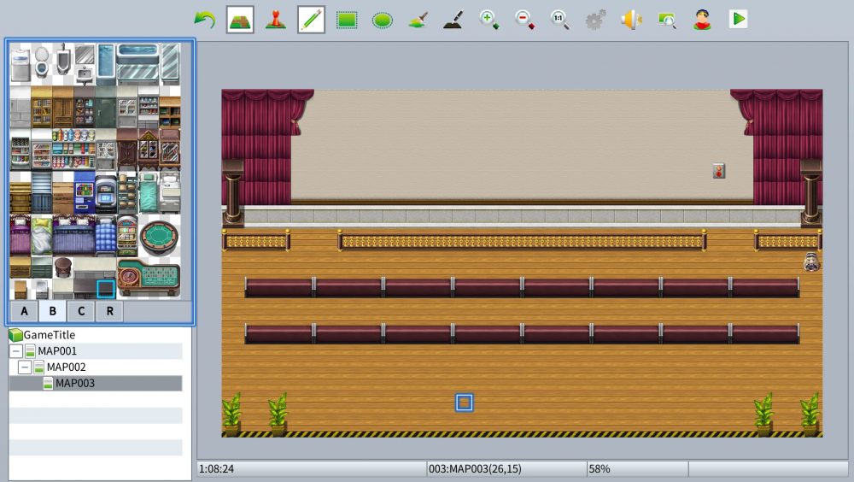Image resolution: width=854 pixels, height=482 pixels.
Task: Start Playtest with the green play button
Action: point(738,20)
